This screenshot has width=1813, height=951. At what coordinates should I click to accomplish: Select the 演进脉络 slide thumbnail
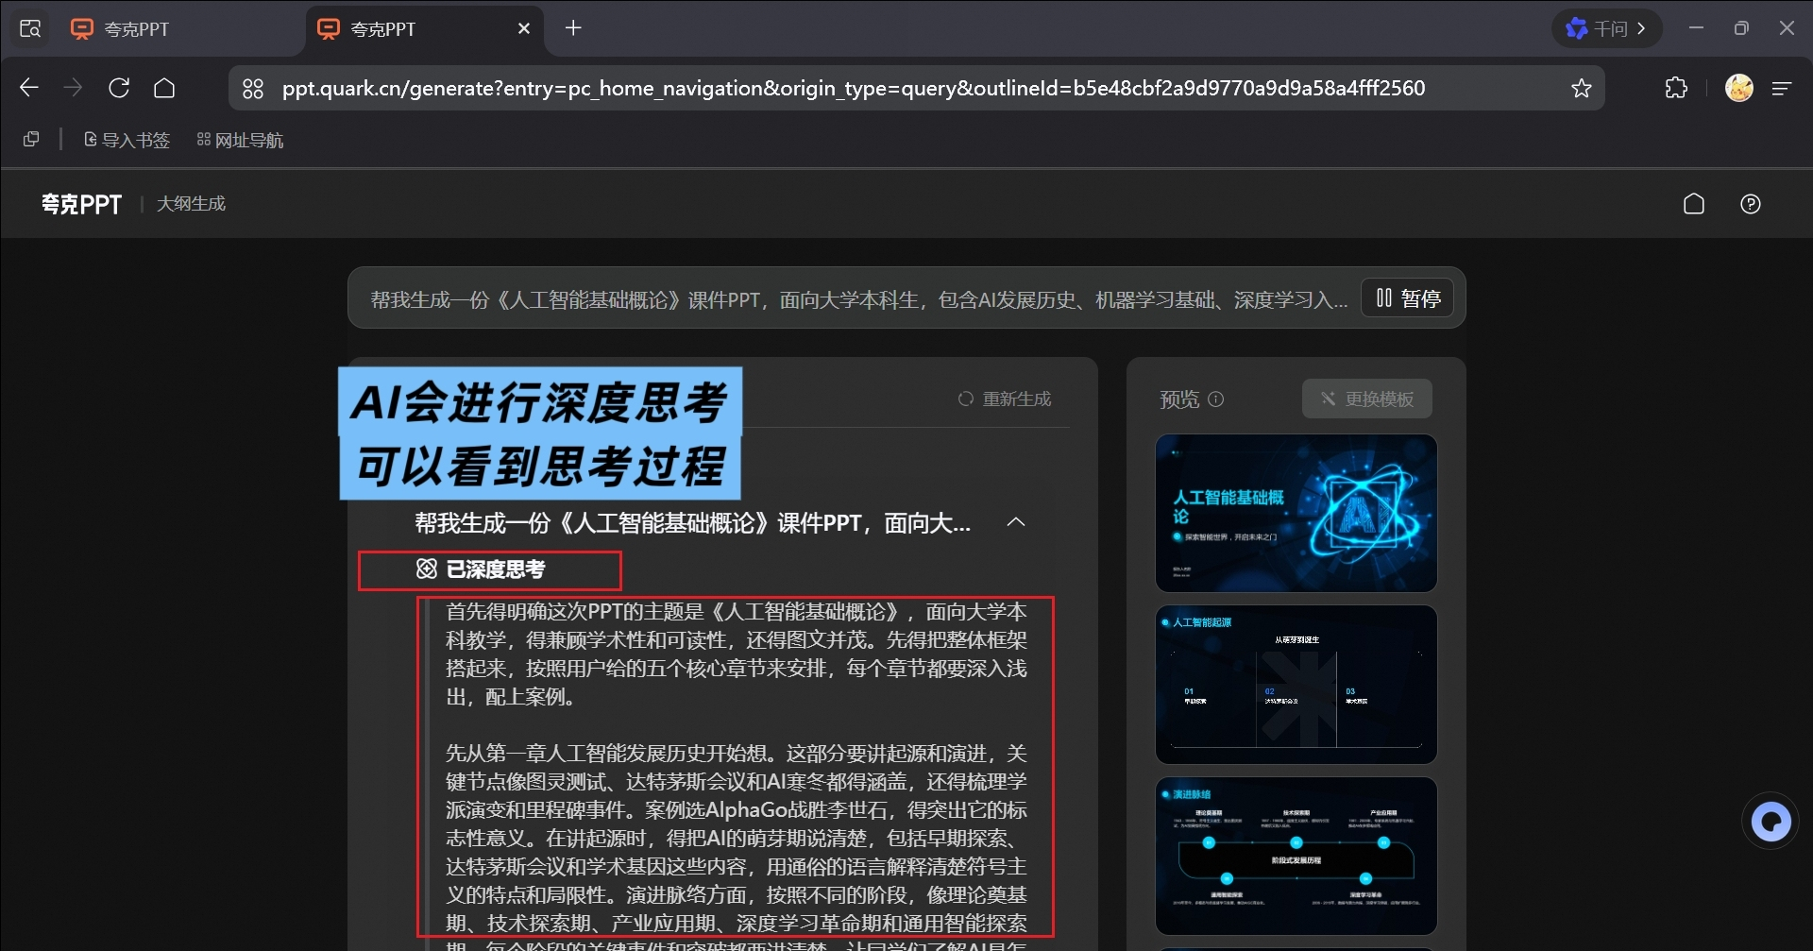1296,857
